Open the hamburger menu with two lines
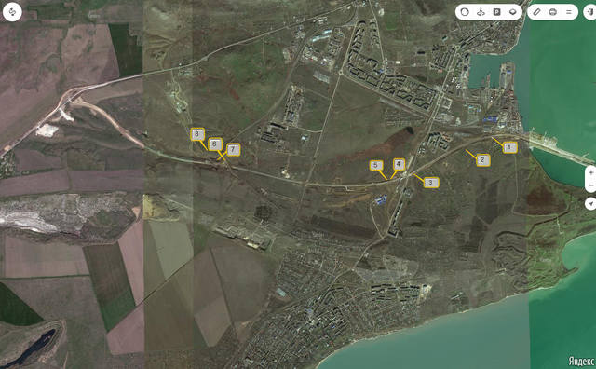Image resolution: width=596 pixels, height=369 pixels. [569, 12]
